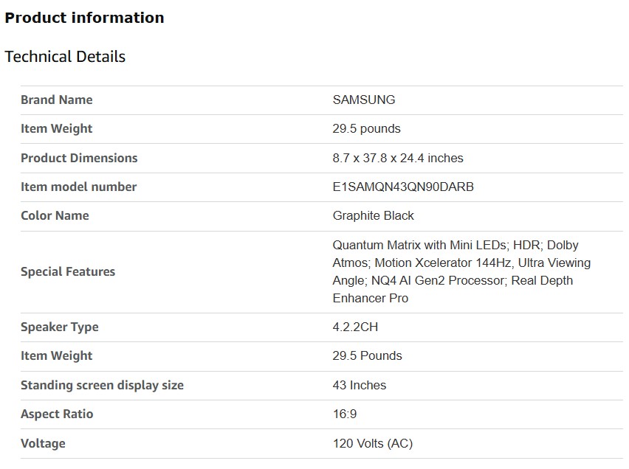The width and height of the screenshot is (629, 469).
Task: Select the 16:9 aspect ratio value
Action: pyautogui.click(x=345, y=414)
